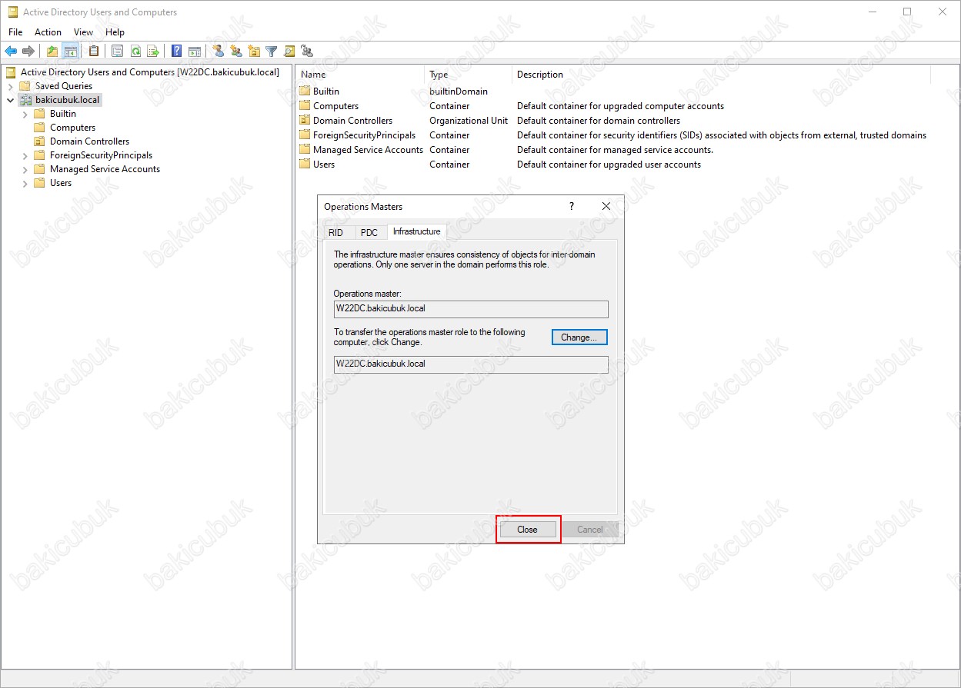Open the Help menu
Image resolution: width=961 pixels, height=688 pixels.
(x=115, y=32)
